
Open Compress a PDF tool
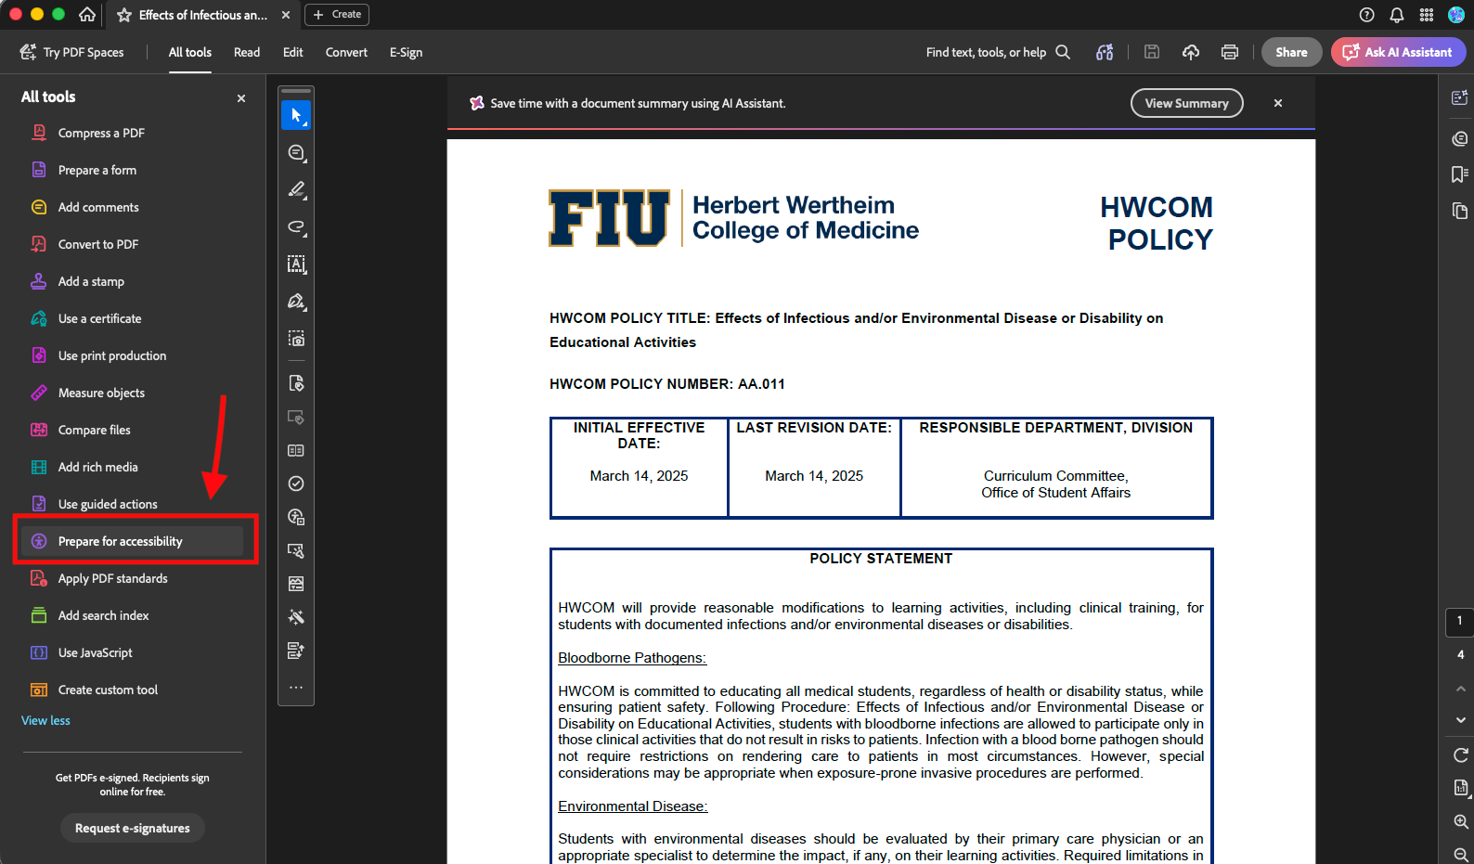pos(132,133)
